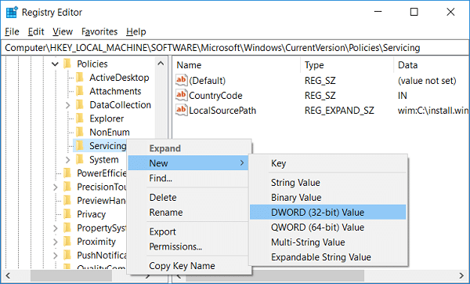Open the Favorites menu
The width and height of the screenshot is (470, 284).
point(99,31)
